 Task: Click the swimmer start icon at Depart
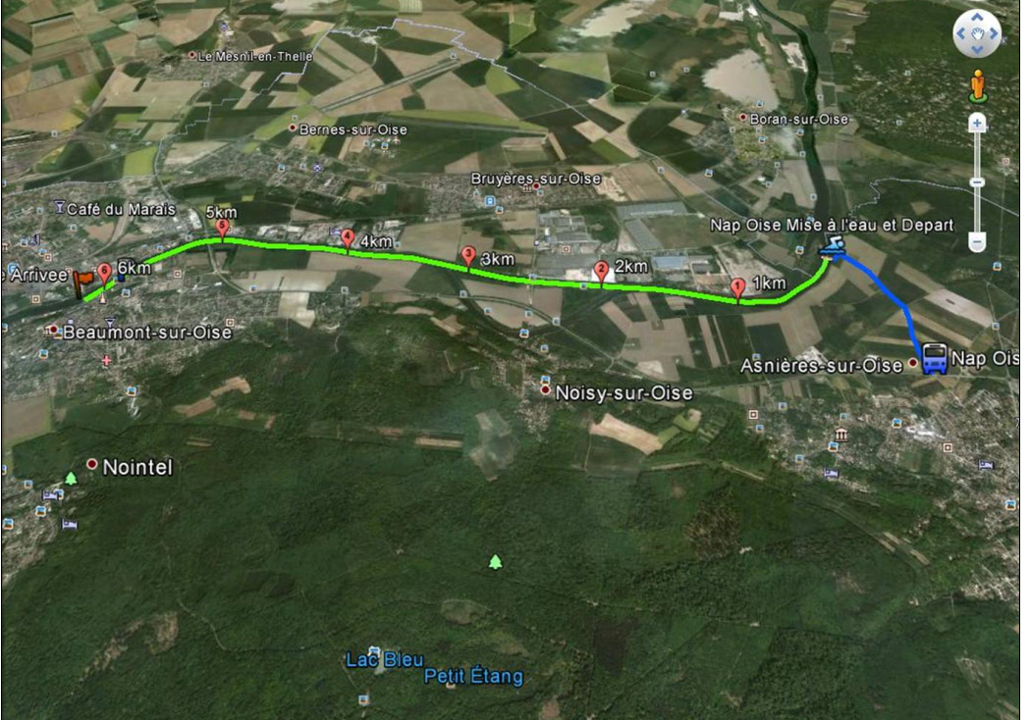coord(833,247)
